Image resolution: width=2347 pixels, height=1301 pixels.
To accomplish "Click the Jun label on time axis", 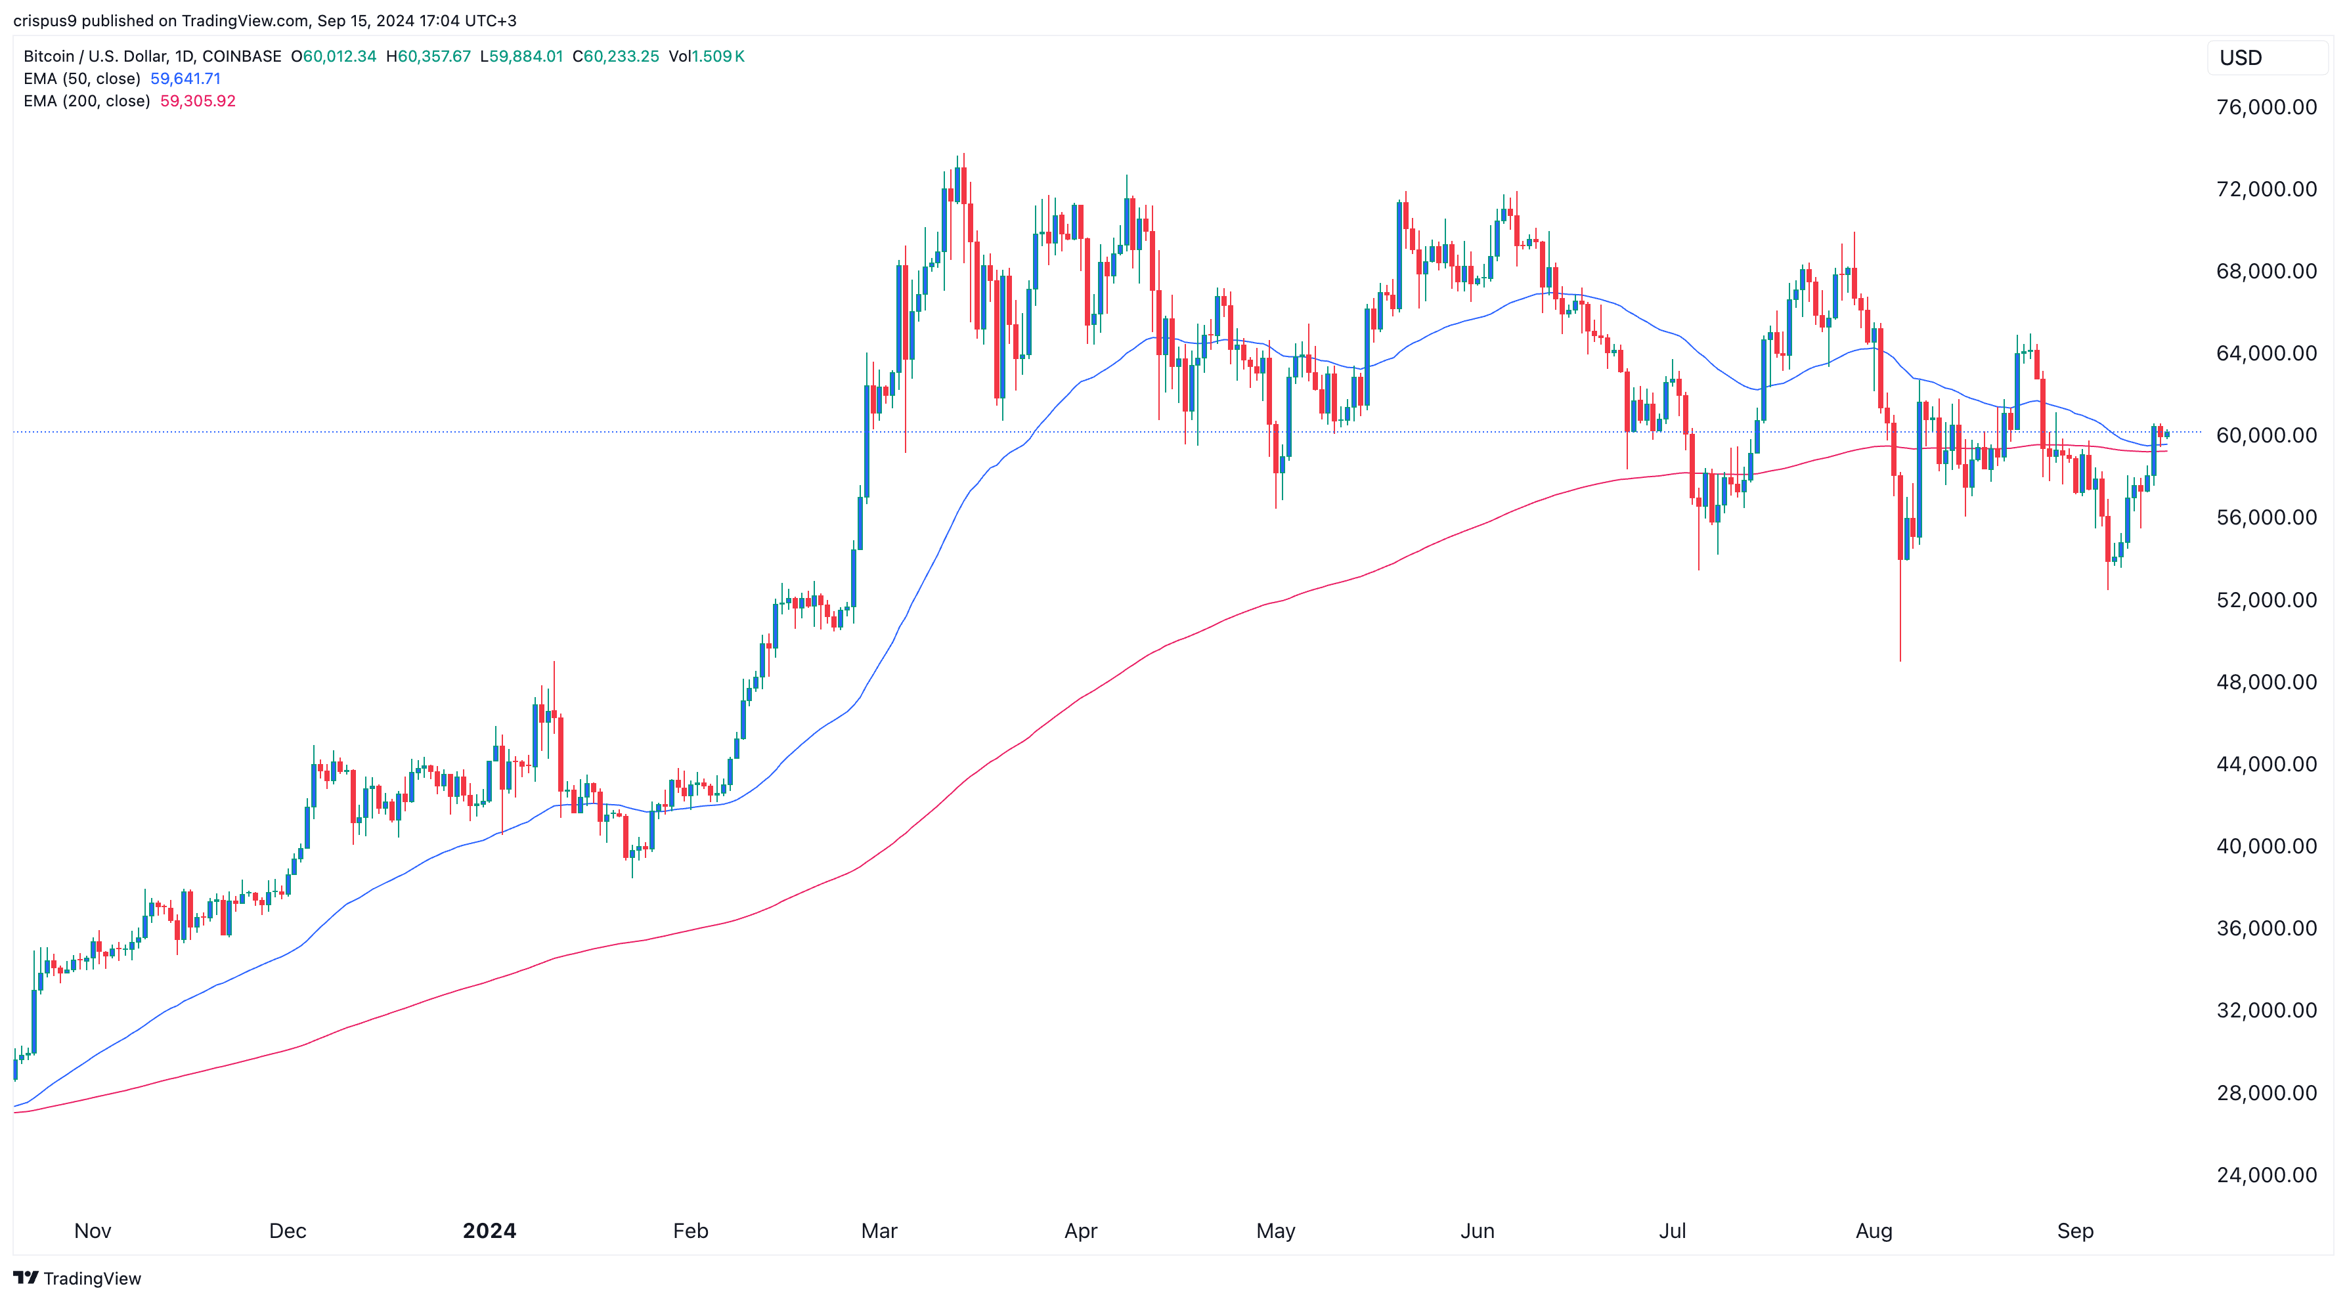I will 1477,1231.
